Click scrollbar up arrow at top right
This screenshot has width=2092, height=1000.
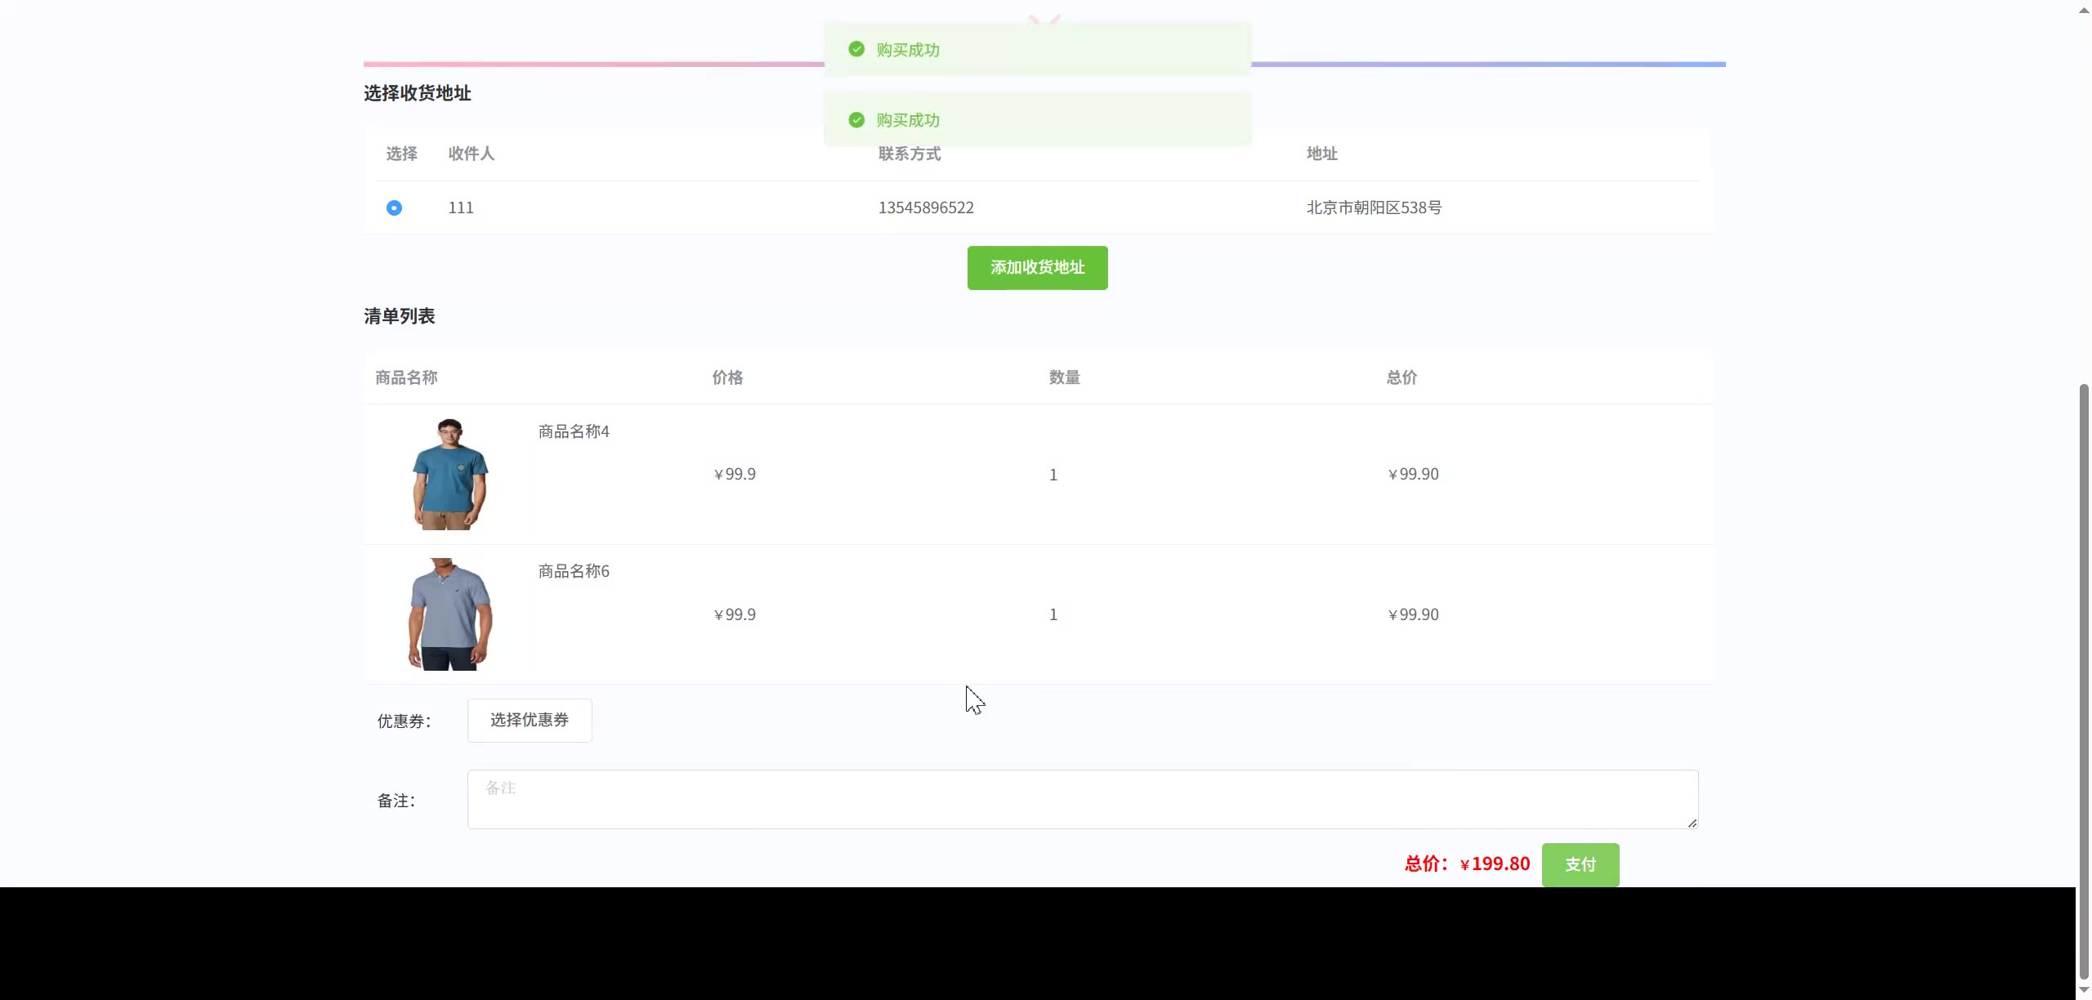2084,9
